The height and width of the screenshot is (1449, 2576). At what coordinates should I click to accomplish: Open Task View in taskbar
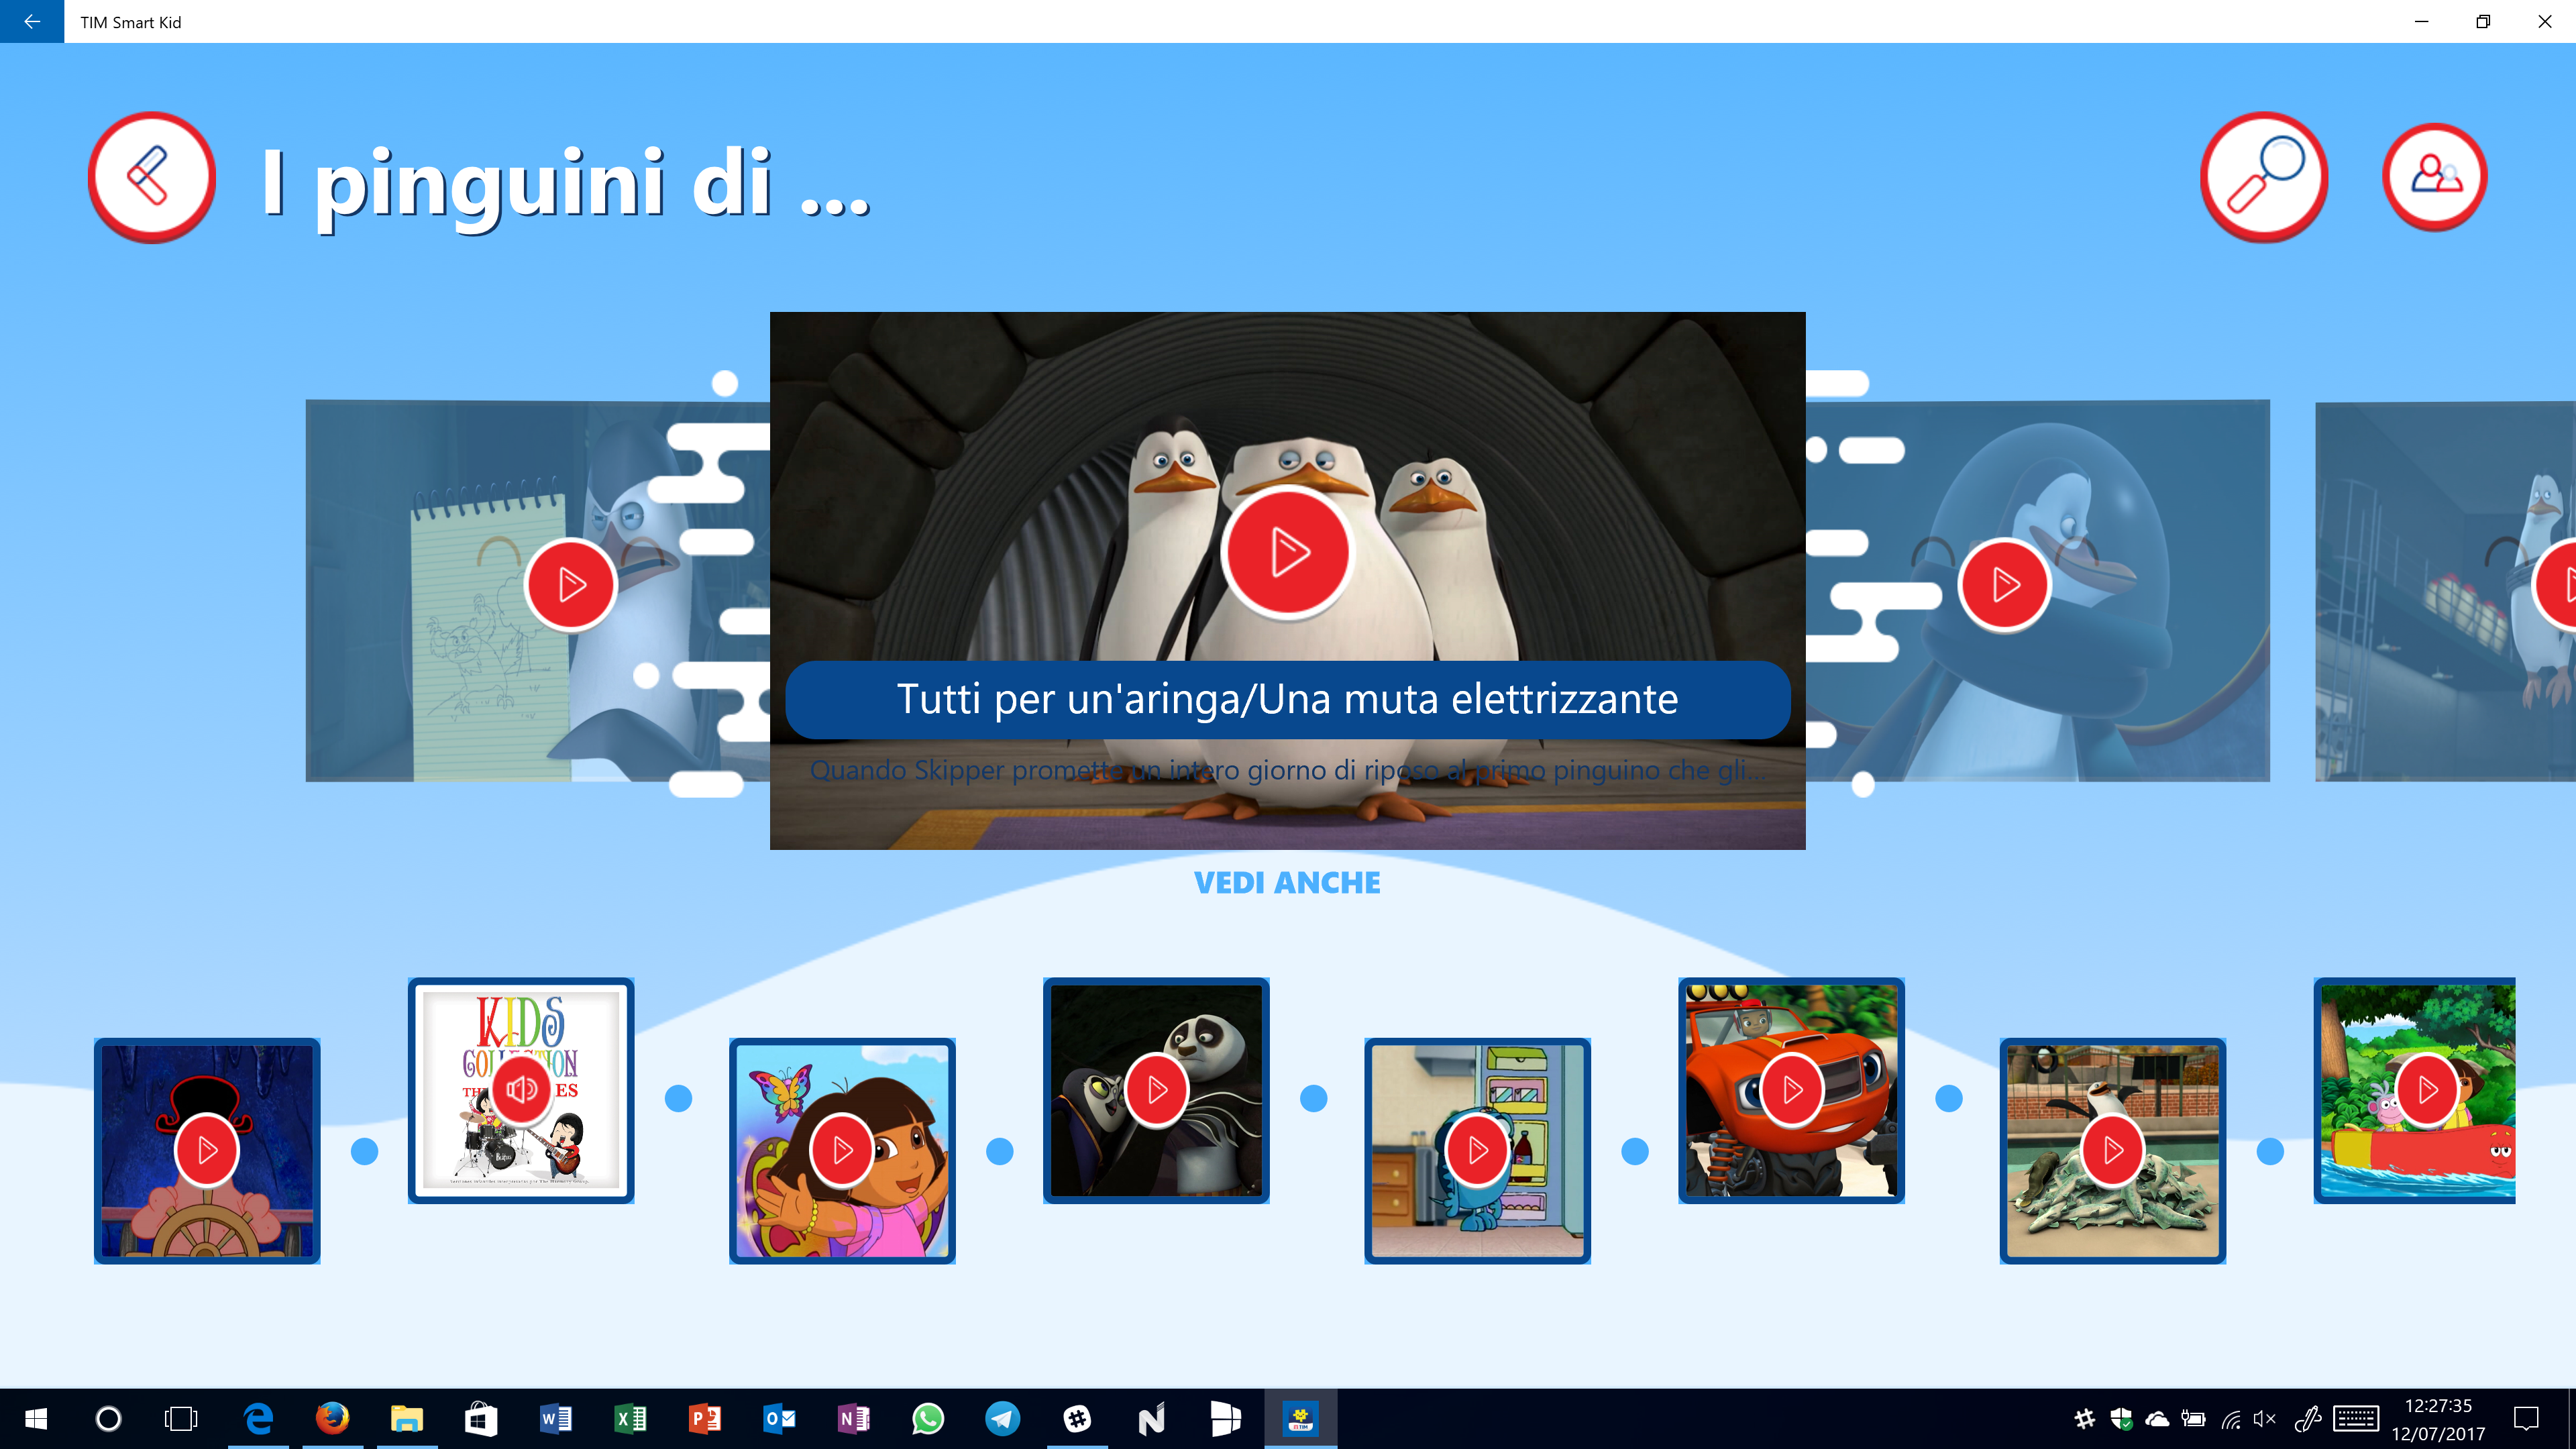(181, 1418)
